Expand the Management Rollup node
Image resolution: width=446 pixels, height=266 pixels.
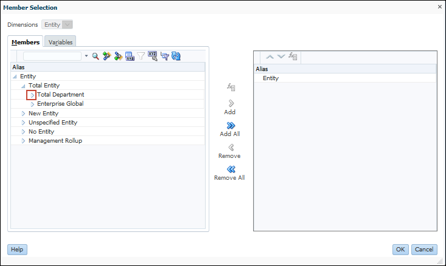[x=23, y=141]
